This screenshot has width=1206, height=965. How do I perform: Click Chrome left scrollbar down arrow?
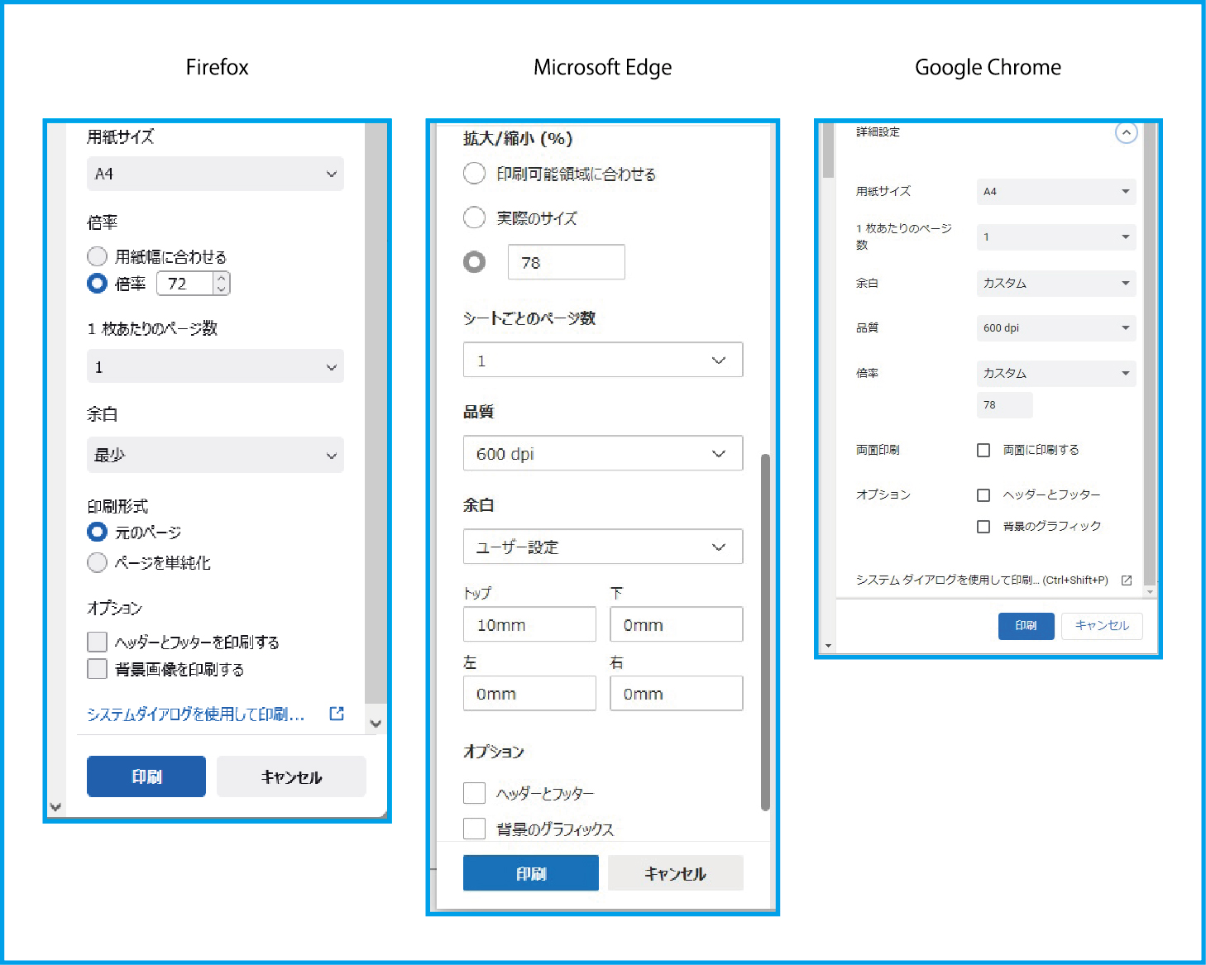[x=828, y=647]
